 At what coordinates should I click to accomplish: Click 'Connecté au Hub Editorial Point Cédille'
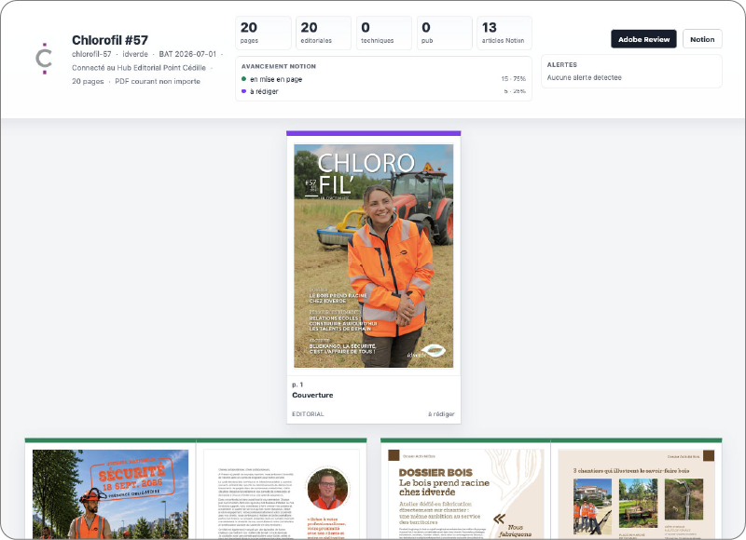click(139, 68)
